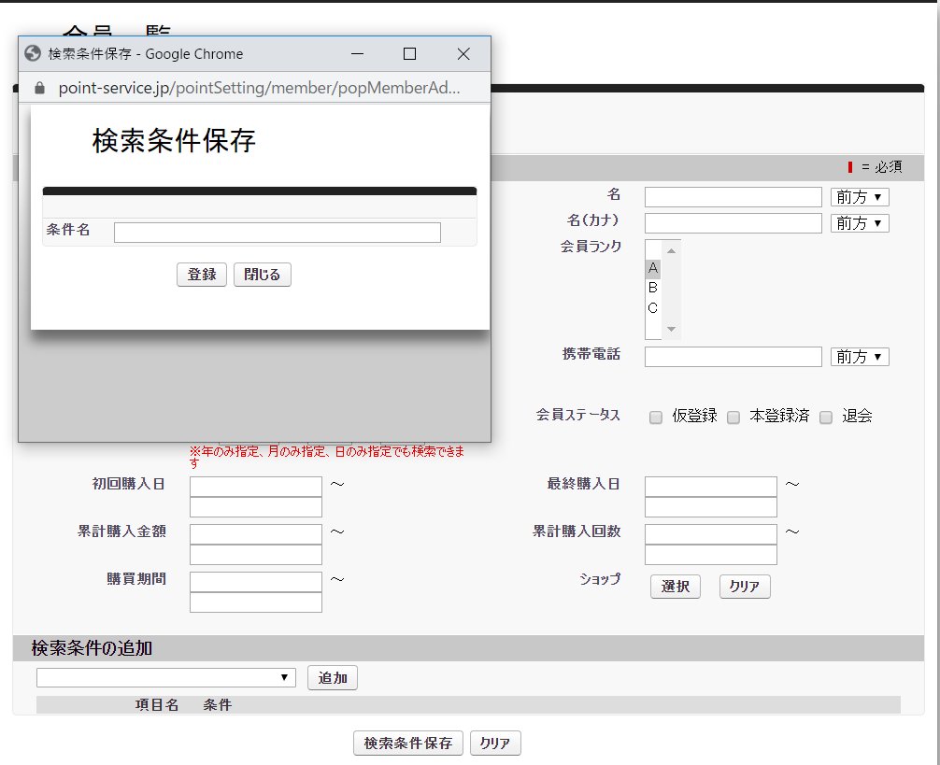Click the padlock icon in address bar

tap(39, 88)
